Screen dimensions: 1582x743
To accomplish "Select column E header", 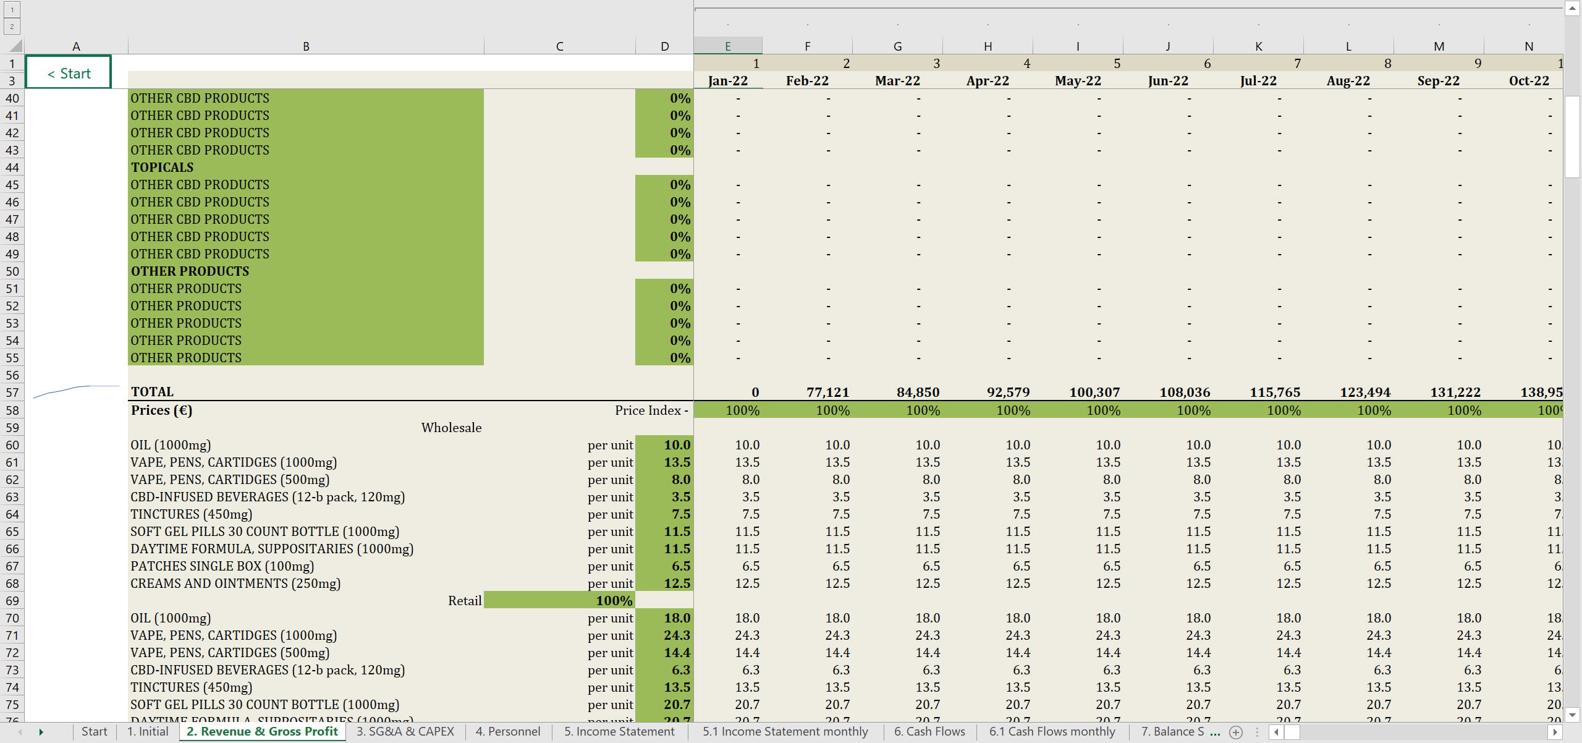I will (x=727, y=46).
